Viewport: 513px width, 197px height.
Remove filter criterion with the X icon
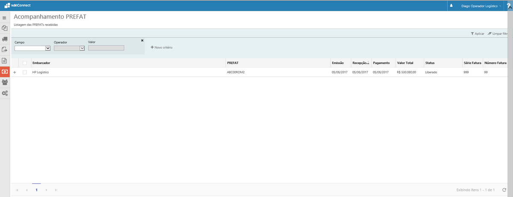pos(142,40)
